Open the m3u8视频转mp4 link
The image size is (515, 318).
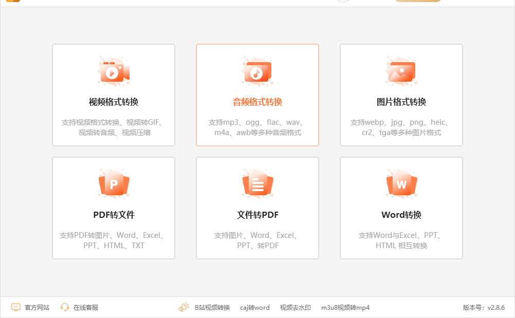coord(345,308)
